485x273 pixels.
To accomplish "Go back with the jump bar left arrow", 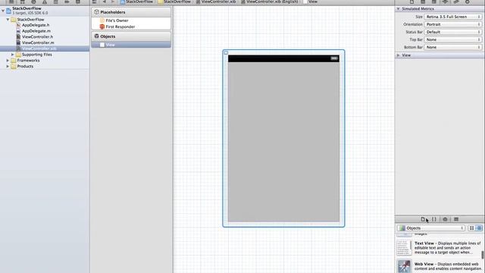I will click(x=105, y=2).
